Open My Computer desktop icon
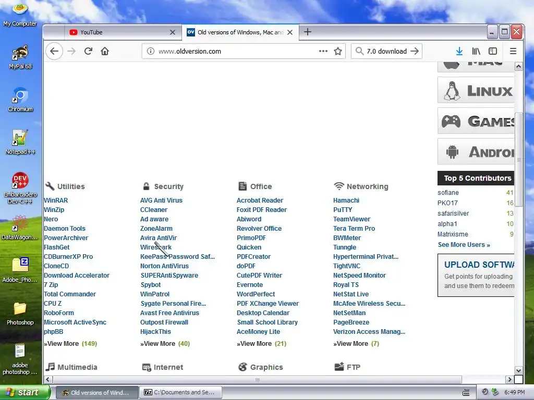The height and width of the screenshot is (400, 534). [20, 15]
